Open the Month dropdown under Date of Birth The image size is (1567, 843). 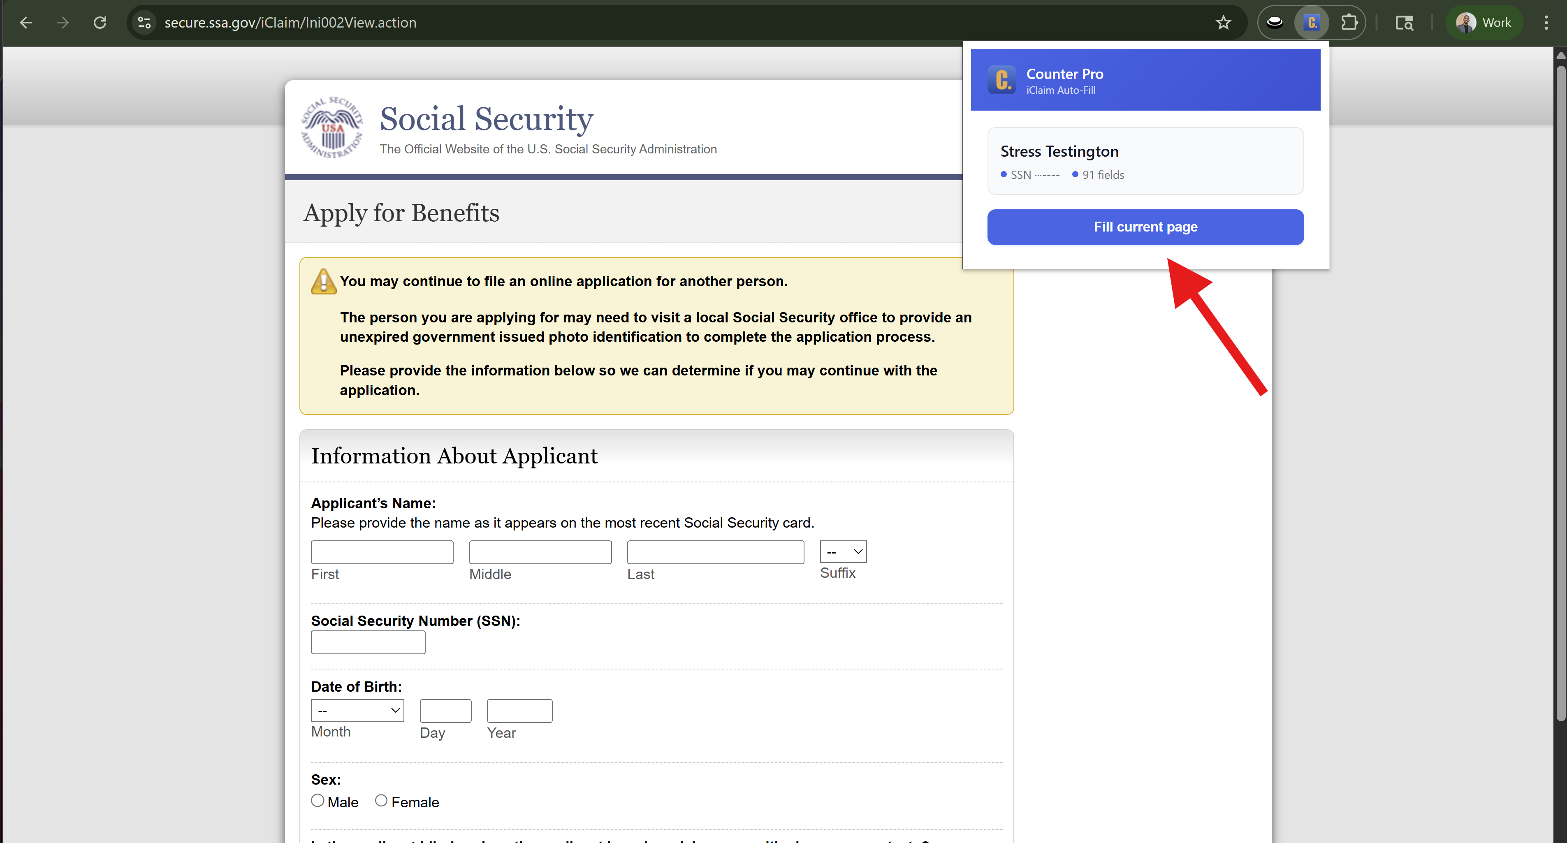357,710
